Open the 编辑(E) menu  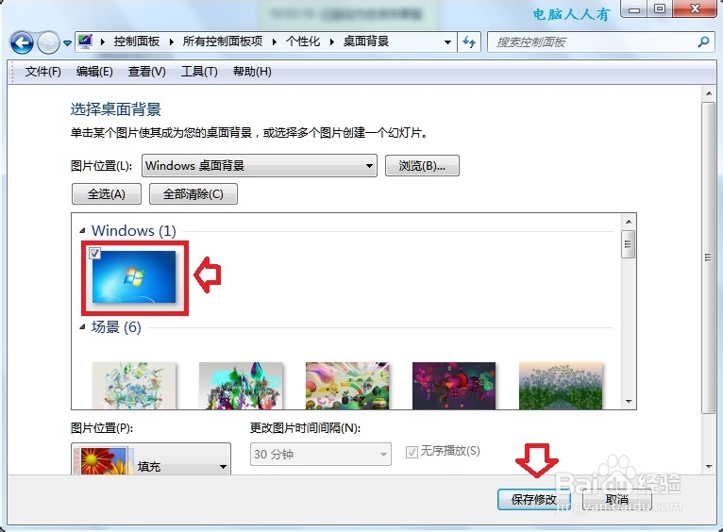94,72
